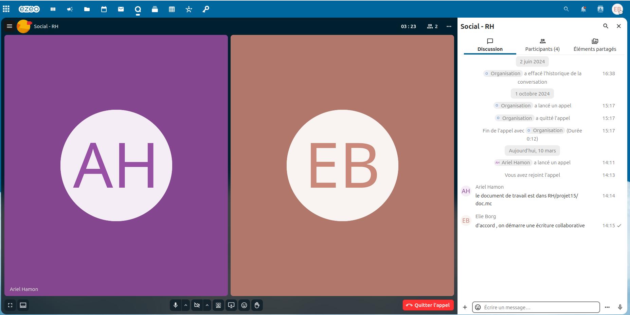Open the Deck app
The image size is (630, 315).
[x=155, y=9]
